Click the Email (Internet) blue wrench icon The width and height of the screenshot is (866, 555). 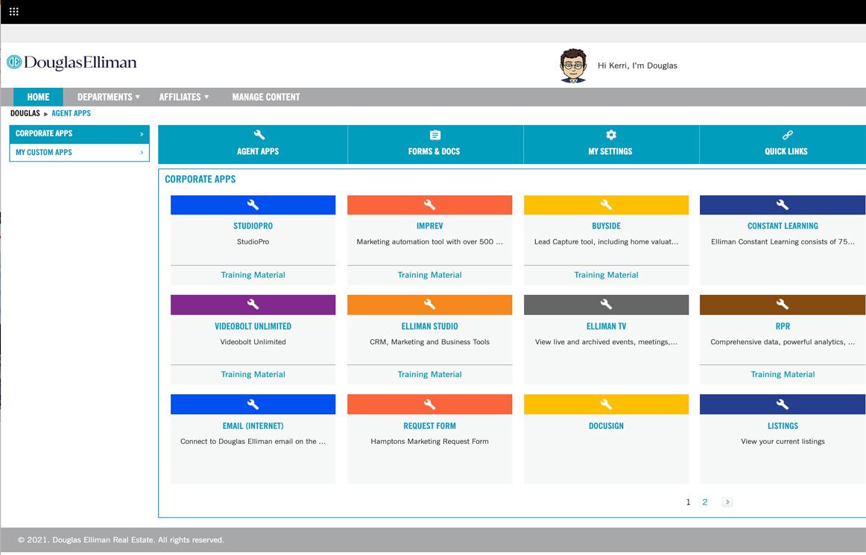[x=253, y=405]
